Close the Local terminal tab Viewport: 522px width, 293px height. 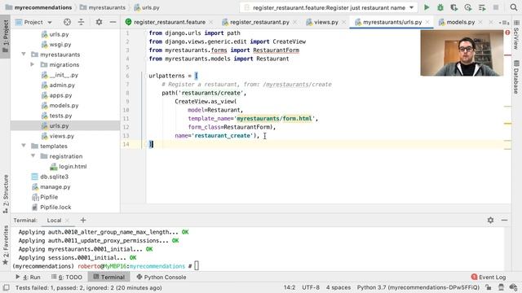coord(68,221)
